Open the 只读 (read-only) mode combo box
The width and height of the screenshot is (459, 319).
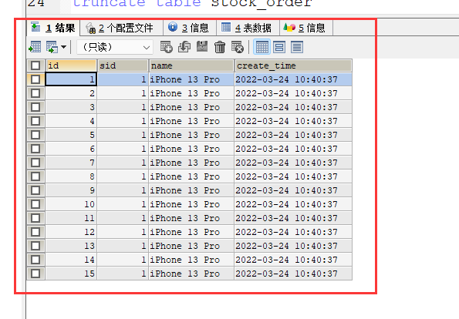115,47
